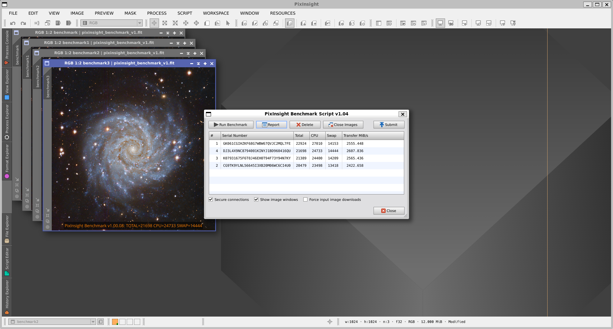This screenshot has height=329, width=613.
Task: Click the Serial Number column header
Action: [257, 135]
